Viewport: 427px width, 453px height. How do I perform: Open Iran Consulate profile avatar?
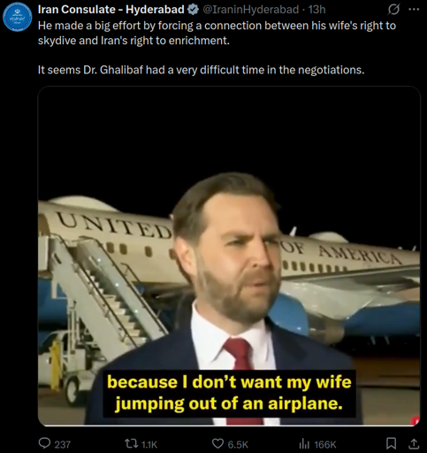[17, 17]
